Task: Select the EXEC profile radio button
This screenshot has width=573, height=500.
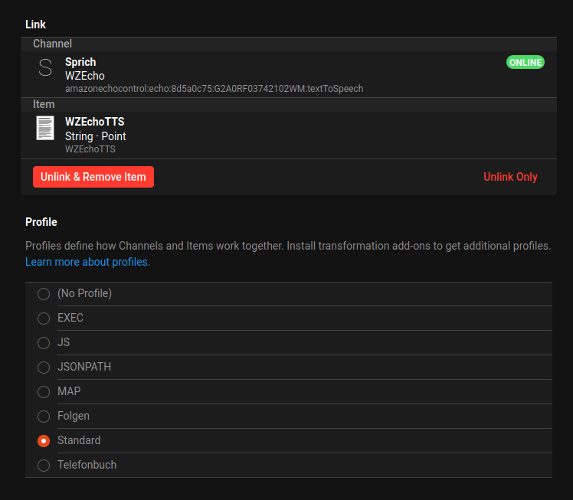Action: (x=44, y=319)
